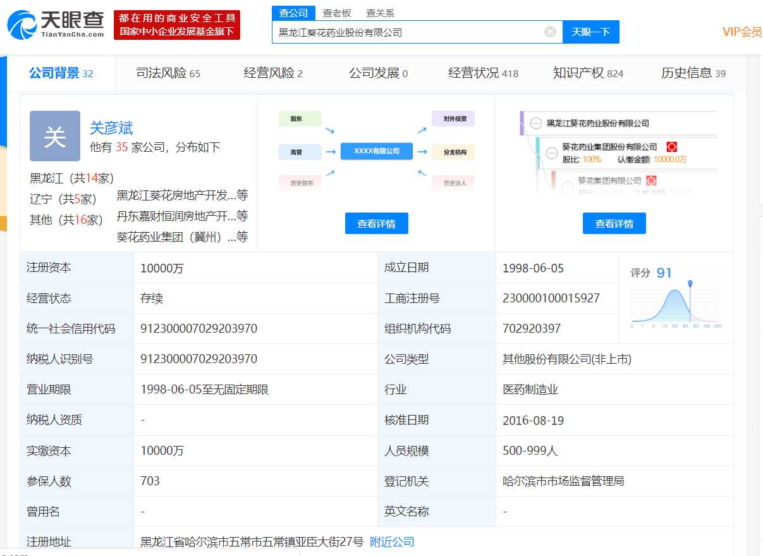
Task: Select the 查关系 search tab
Action: pyautogui.click(x=380, y=13)
